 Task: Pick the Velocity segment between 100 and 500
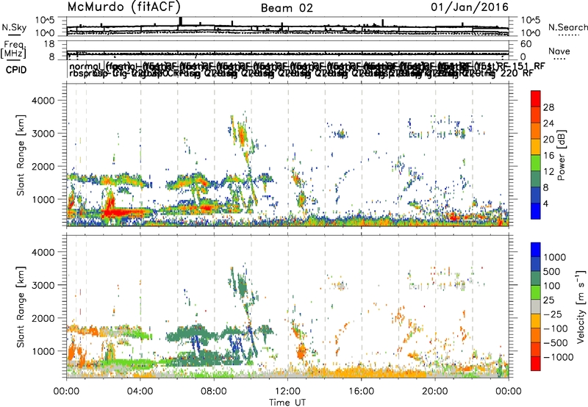click(x=536, y=278)
